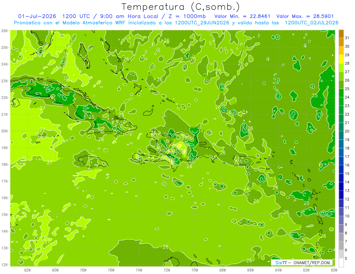Image resolution: width=355 pixels, height=274 pixels.
Task: Click the 19N latitude axis label
Action: pyautogui.click(x=4, y=147)
